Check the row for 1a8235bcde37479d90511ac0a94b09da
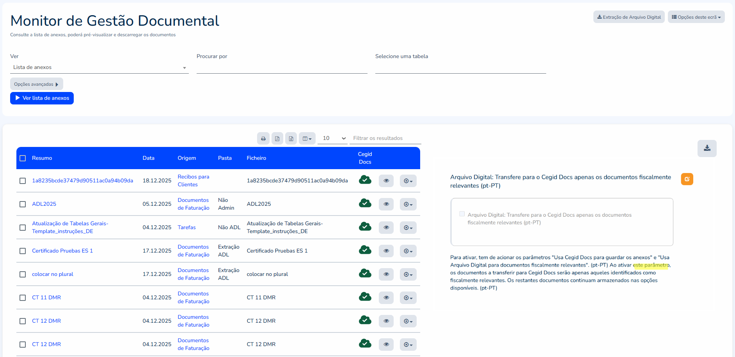 tap(23, 181)
